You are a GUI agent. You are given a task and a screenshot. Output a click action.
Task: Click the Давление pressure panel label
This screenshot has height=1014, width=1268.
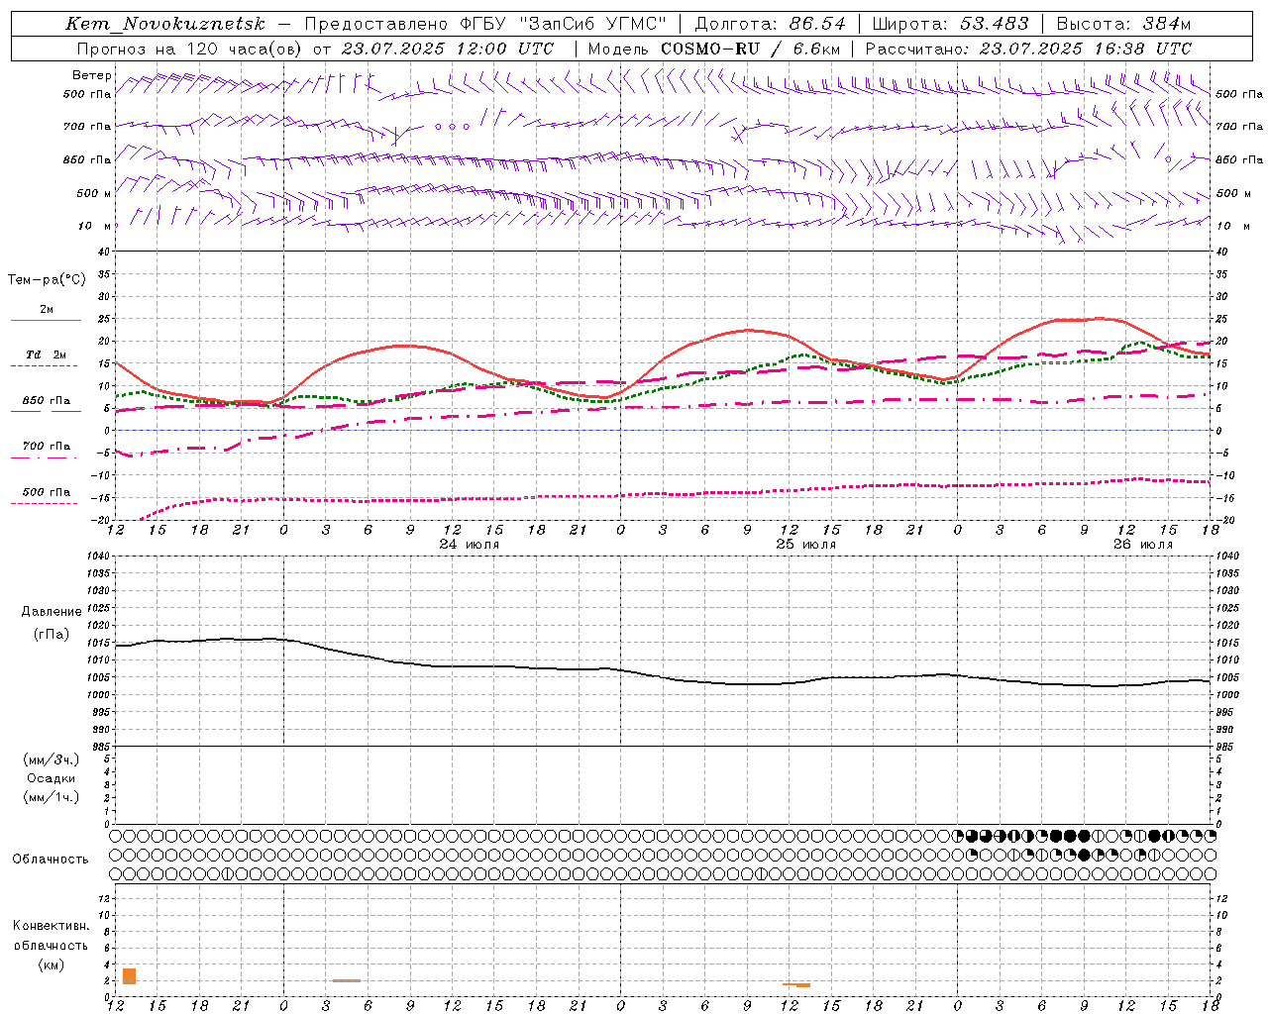(52, 612)
